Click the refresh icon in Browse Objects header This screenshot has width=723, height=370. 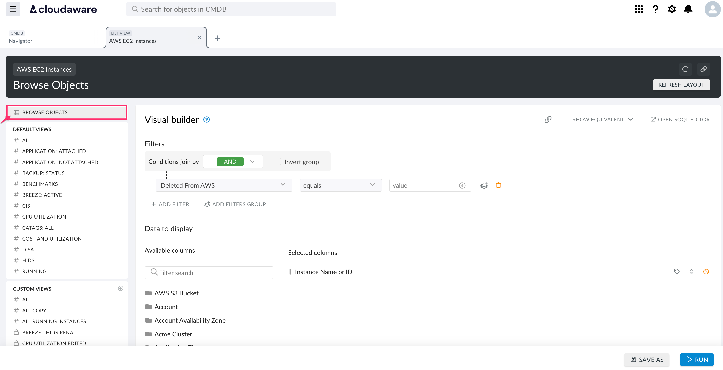685,69
